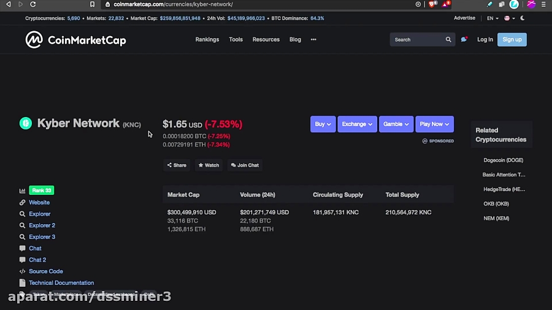Expand the Exchange dropdown
The width and height of the screenshot is (552, 310).
click(357, 124)
